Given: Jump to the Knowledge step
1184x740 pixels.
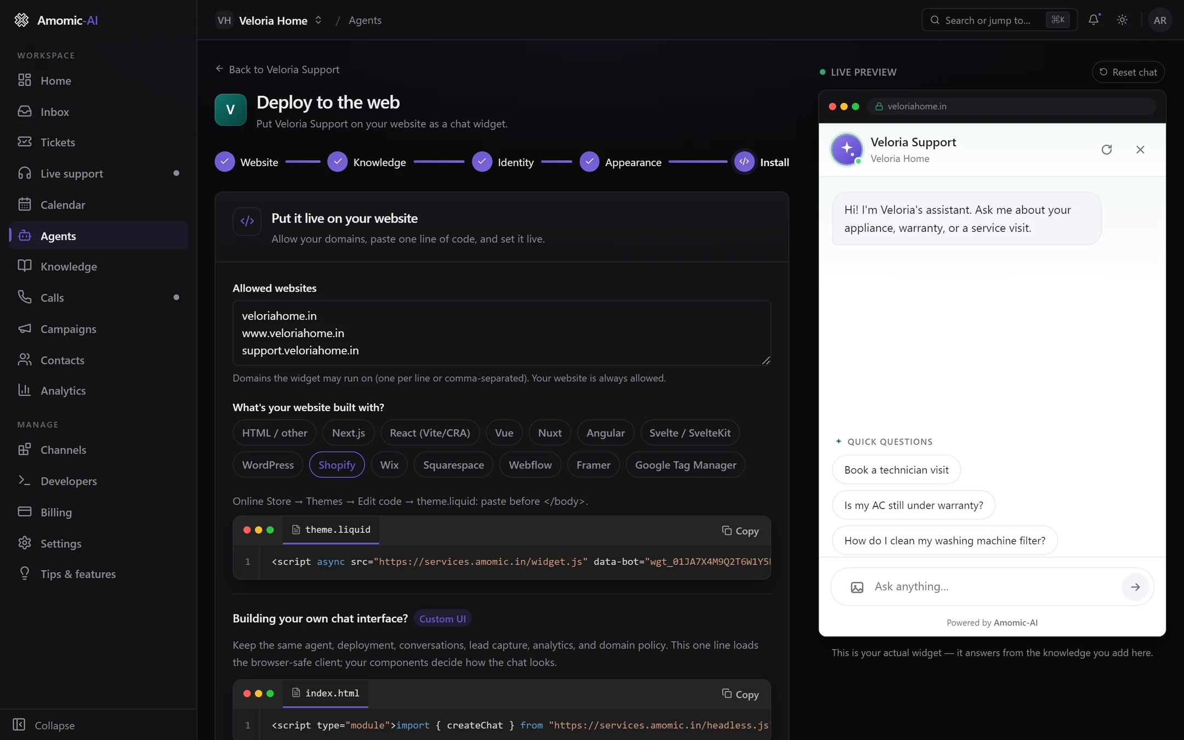Looking at the screenshot, I should 367,162.
